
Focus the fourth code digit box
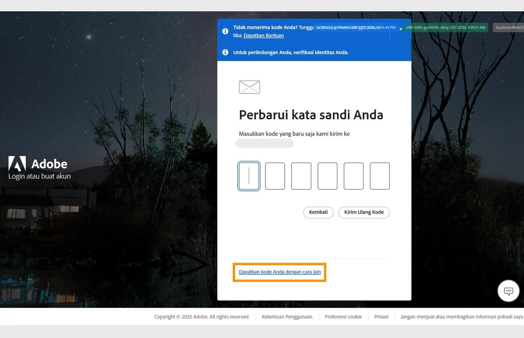pyautogui.click(x=327, y=176)
